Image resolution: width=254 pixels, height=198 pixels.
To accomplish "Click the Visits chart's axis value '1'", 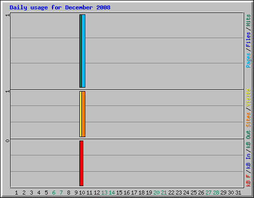I will [x=7, y=92].
